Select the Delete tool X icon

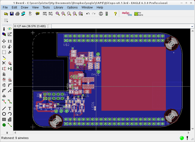4,63
